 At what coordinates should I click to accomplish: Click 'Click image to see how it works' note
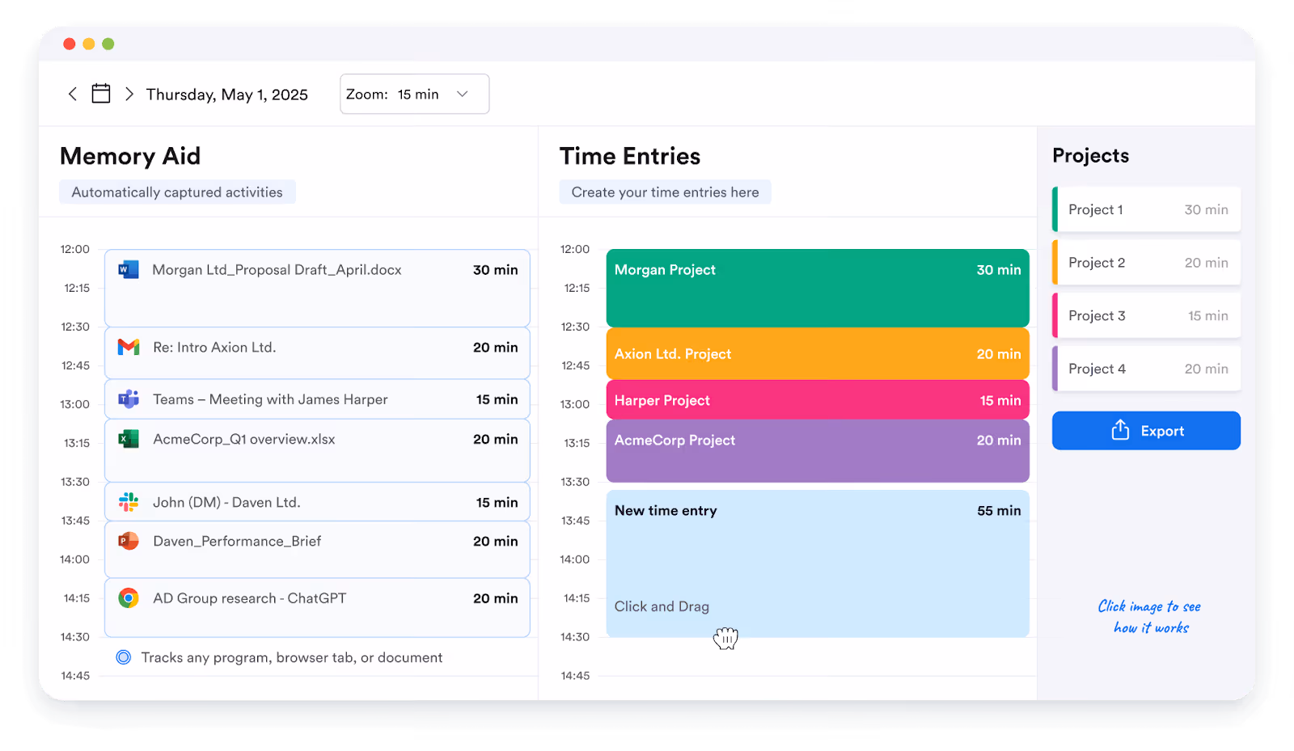[x=1149, y=617]
